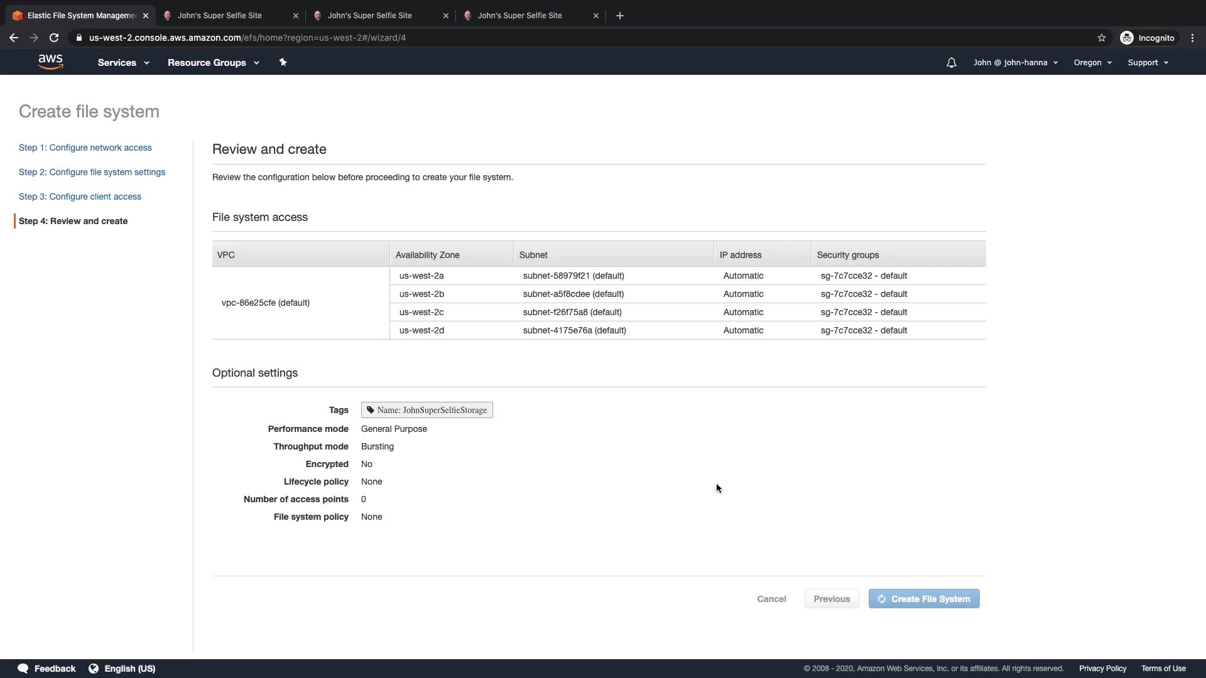Open a new tab with plus icon
The width and height of the screenshot is (1206, 678).
tap(619, 16)
